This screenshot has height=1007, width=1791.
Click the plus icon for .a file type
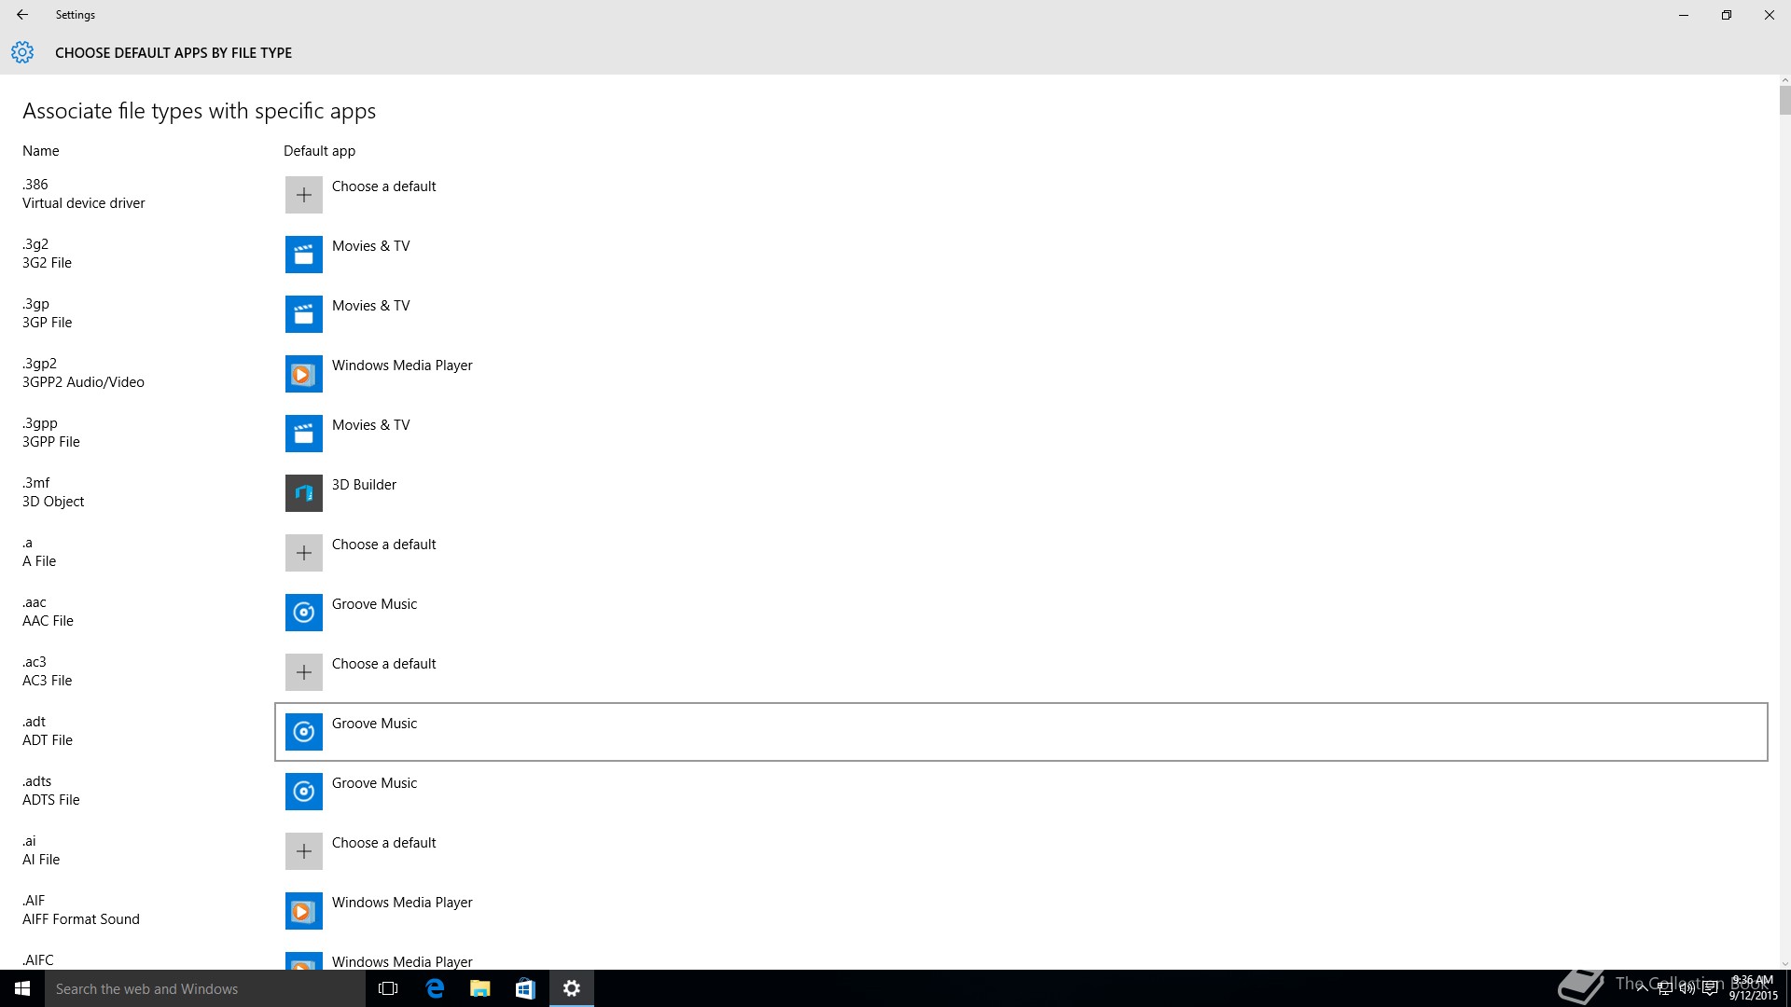point(304,553)
